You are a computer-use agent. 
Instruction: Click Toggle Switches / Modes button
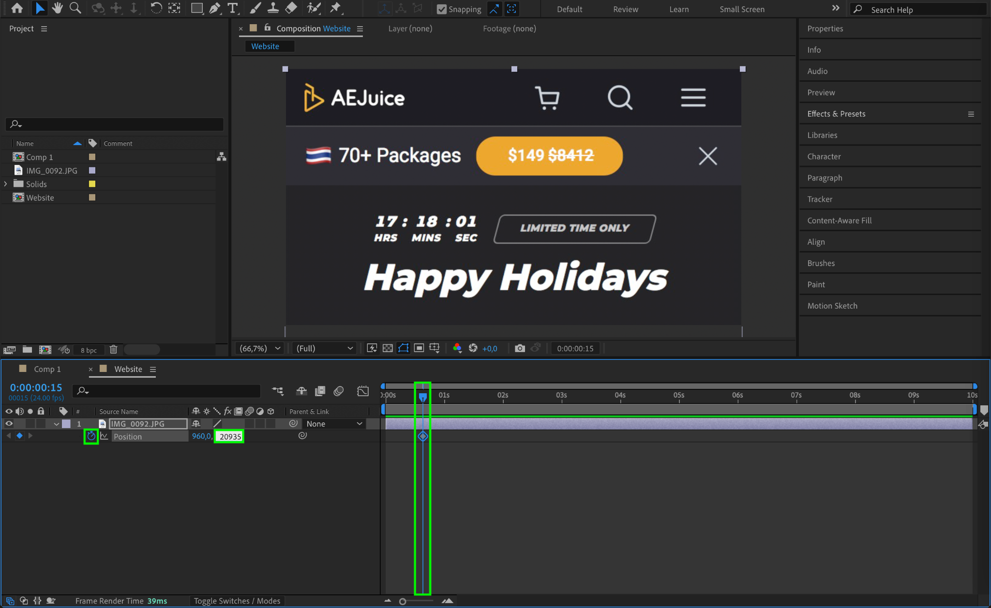[x=237, y=601]
